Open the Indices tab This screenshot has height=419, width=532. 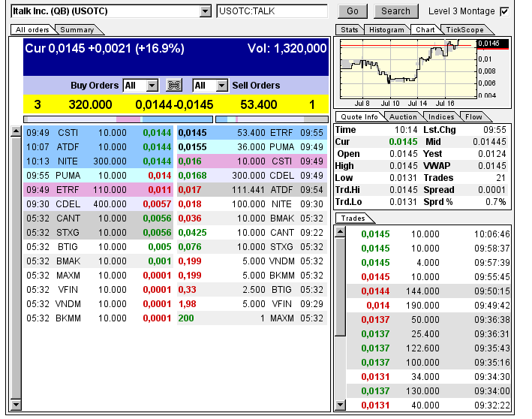[441, 117]
